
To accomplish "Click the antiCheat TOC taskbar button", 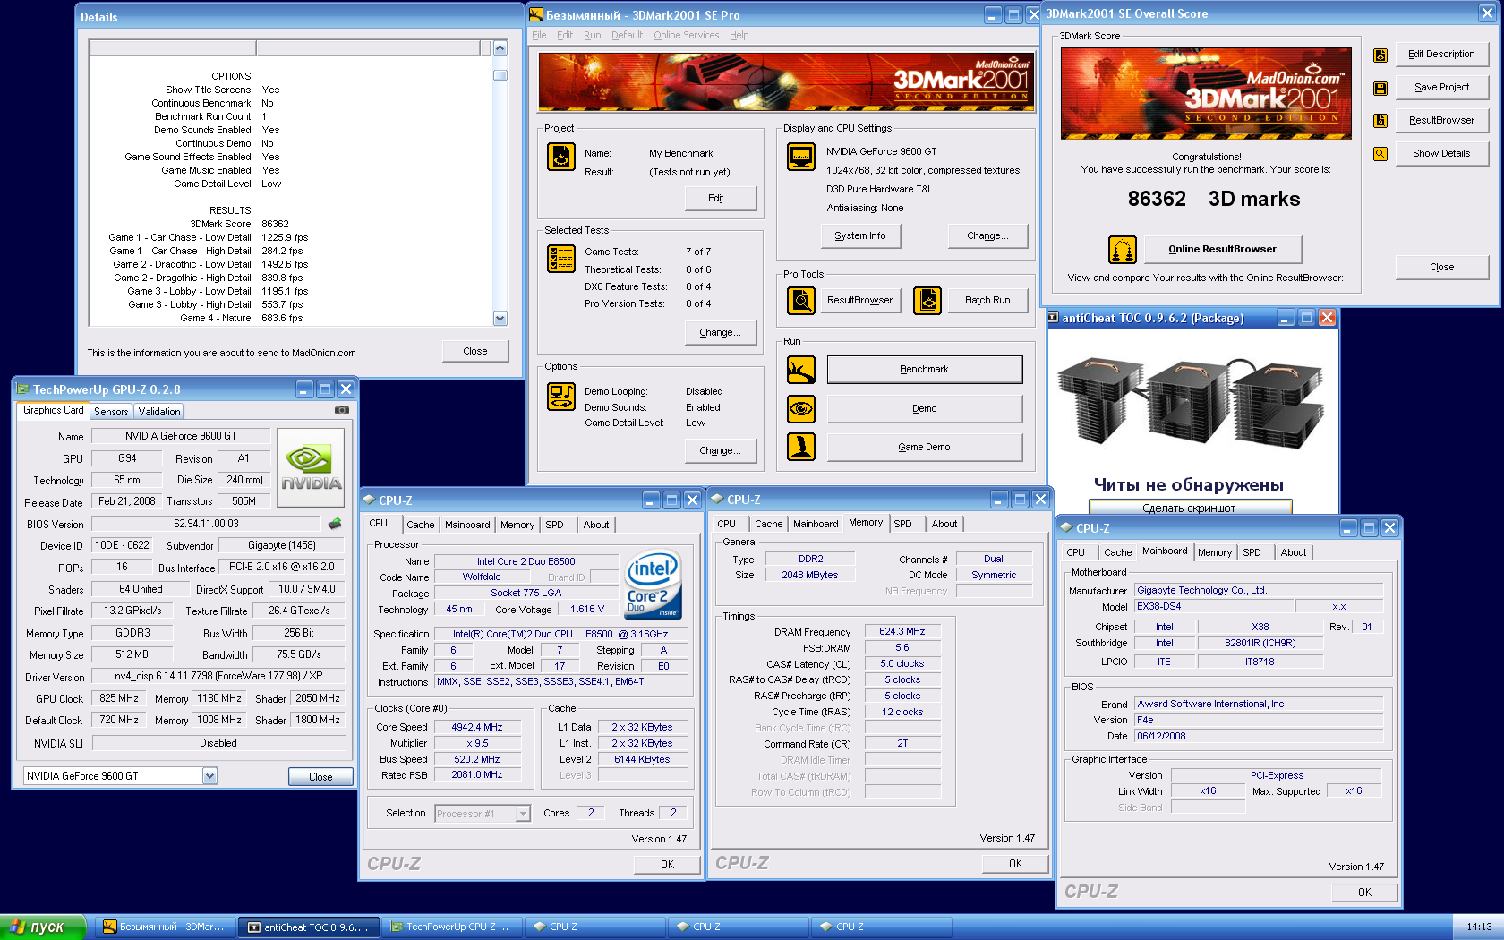I will pos(310,927).
